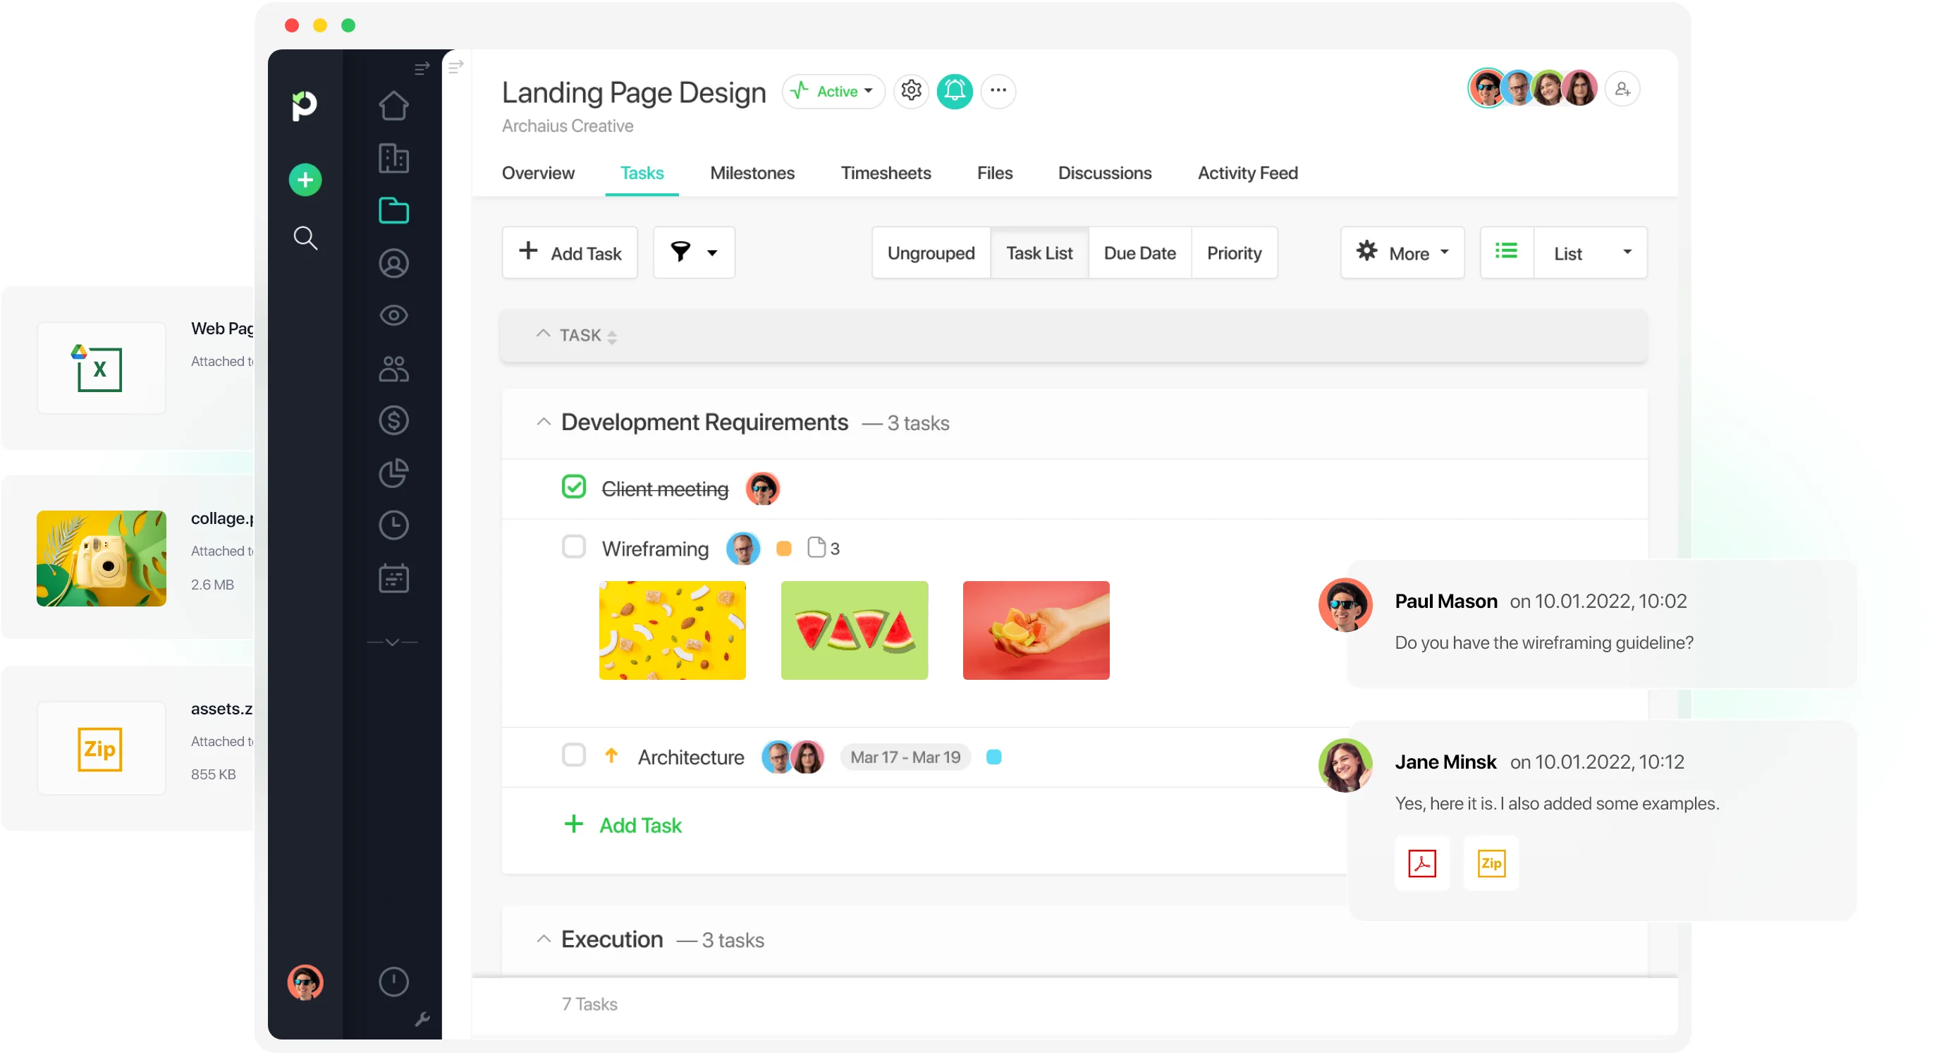Open the invoices dollar icon
The image size is (1946, 1055).
pos(393,420)
